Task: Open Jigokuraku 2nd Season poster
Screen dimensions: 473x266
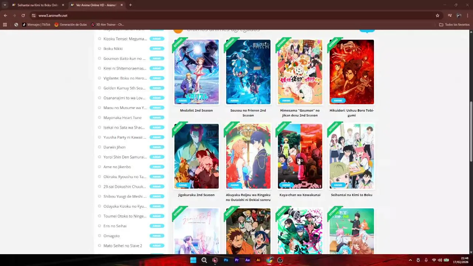Action: click(x=197, y=156)
